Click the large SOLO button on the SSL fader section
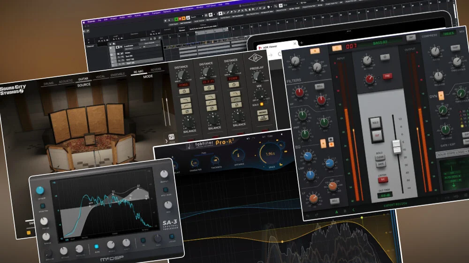Viewport: 469px width, 263px height. 375,123
